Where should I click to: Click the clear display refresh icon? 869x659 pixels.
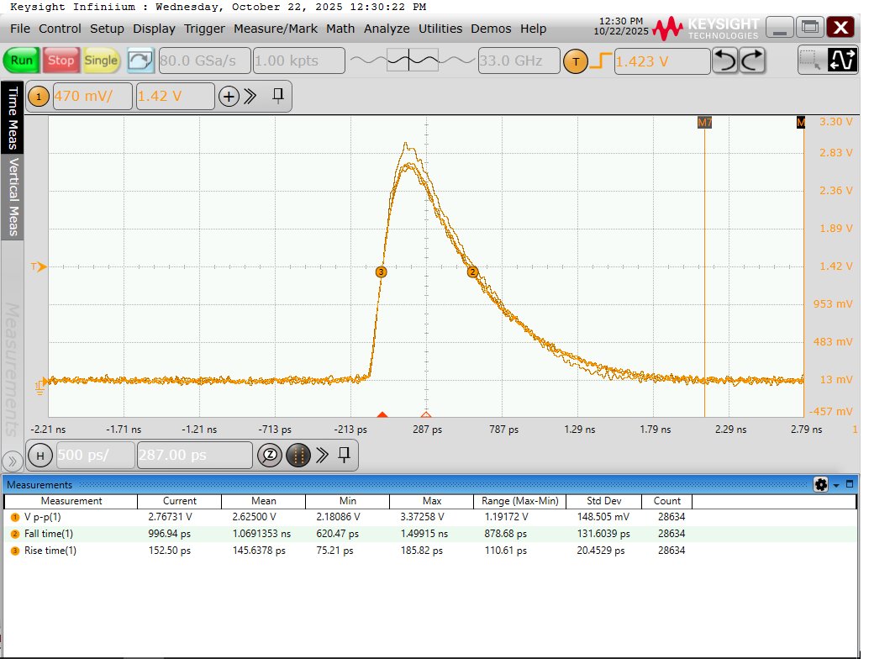pos(141,61)
